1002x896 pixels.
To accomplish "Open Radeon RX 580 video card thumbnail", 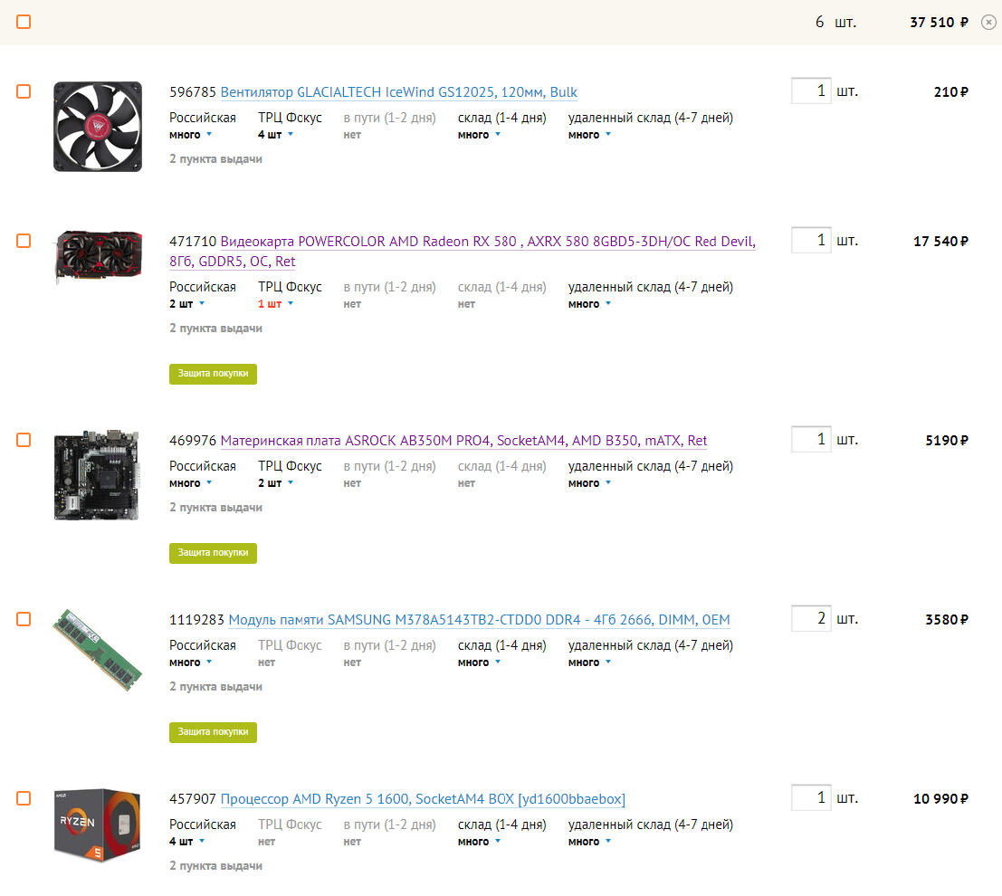I will 99,257.
